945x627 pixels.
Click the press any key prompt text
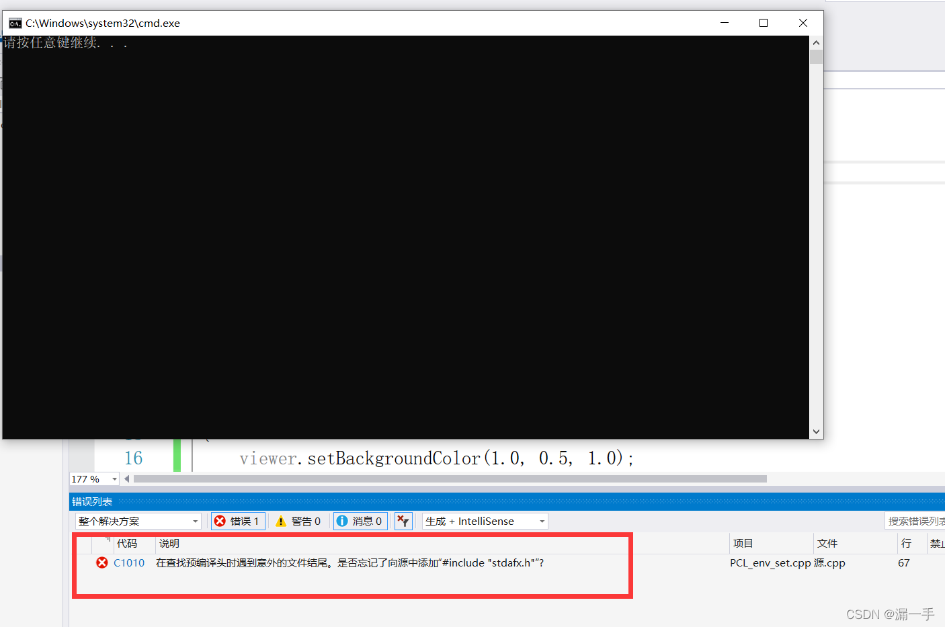coord(65,43)
